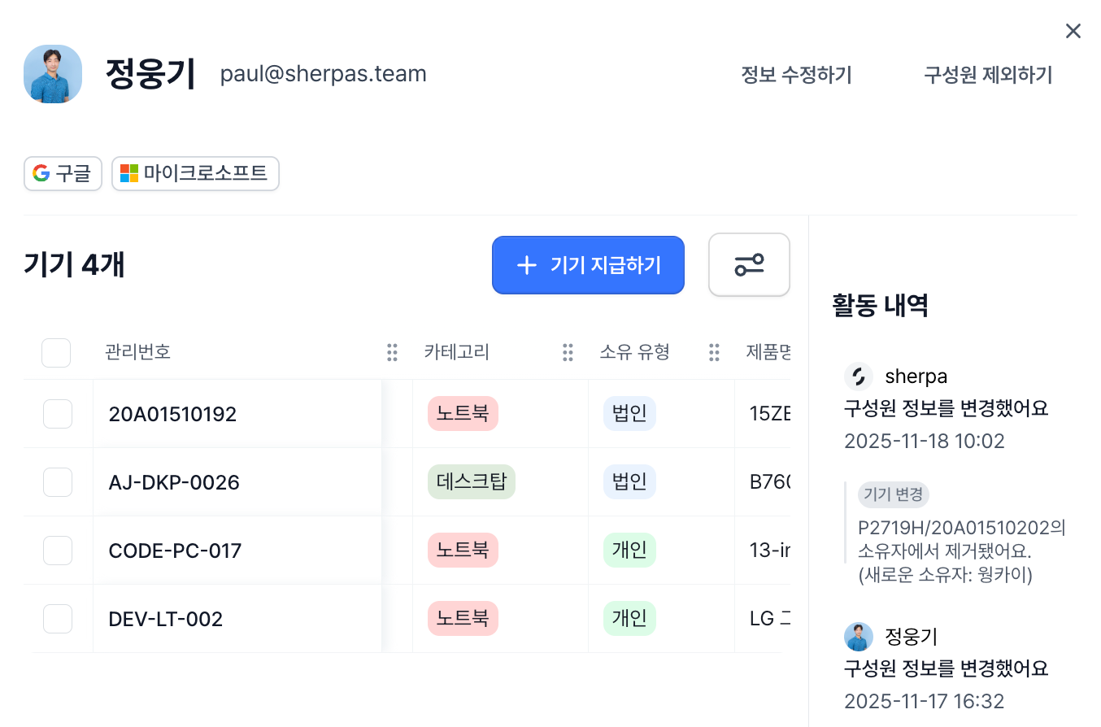Viewport: 1101px width, 727px height.
Task: Click the drag handle beside 소유 유형 column
Action: point(714,352)
